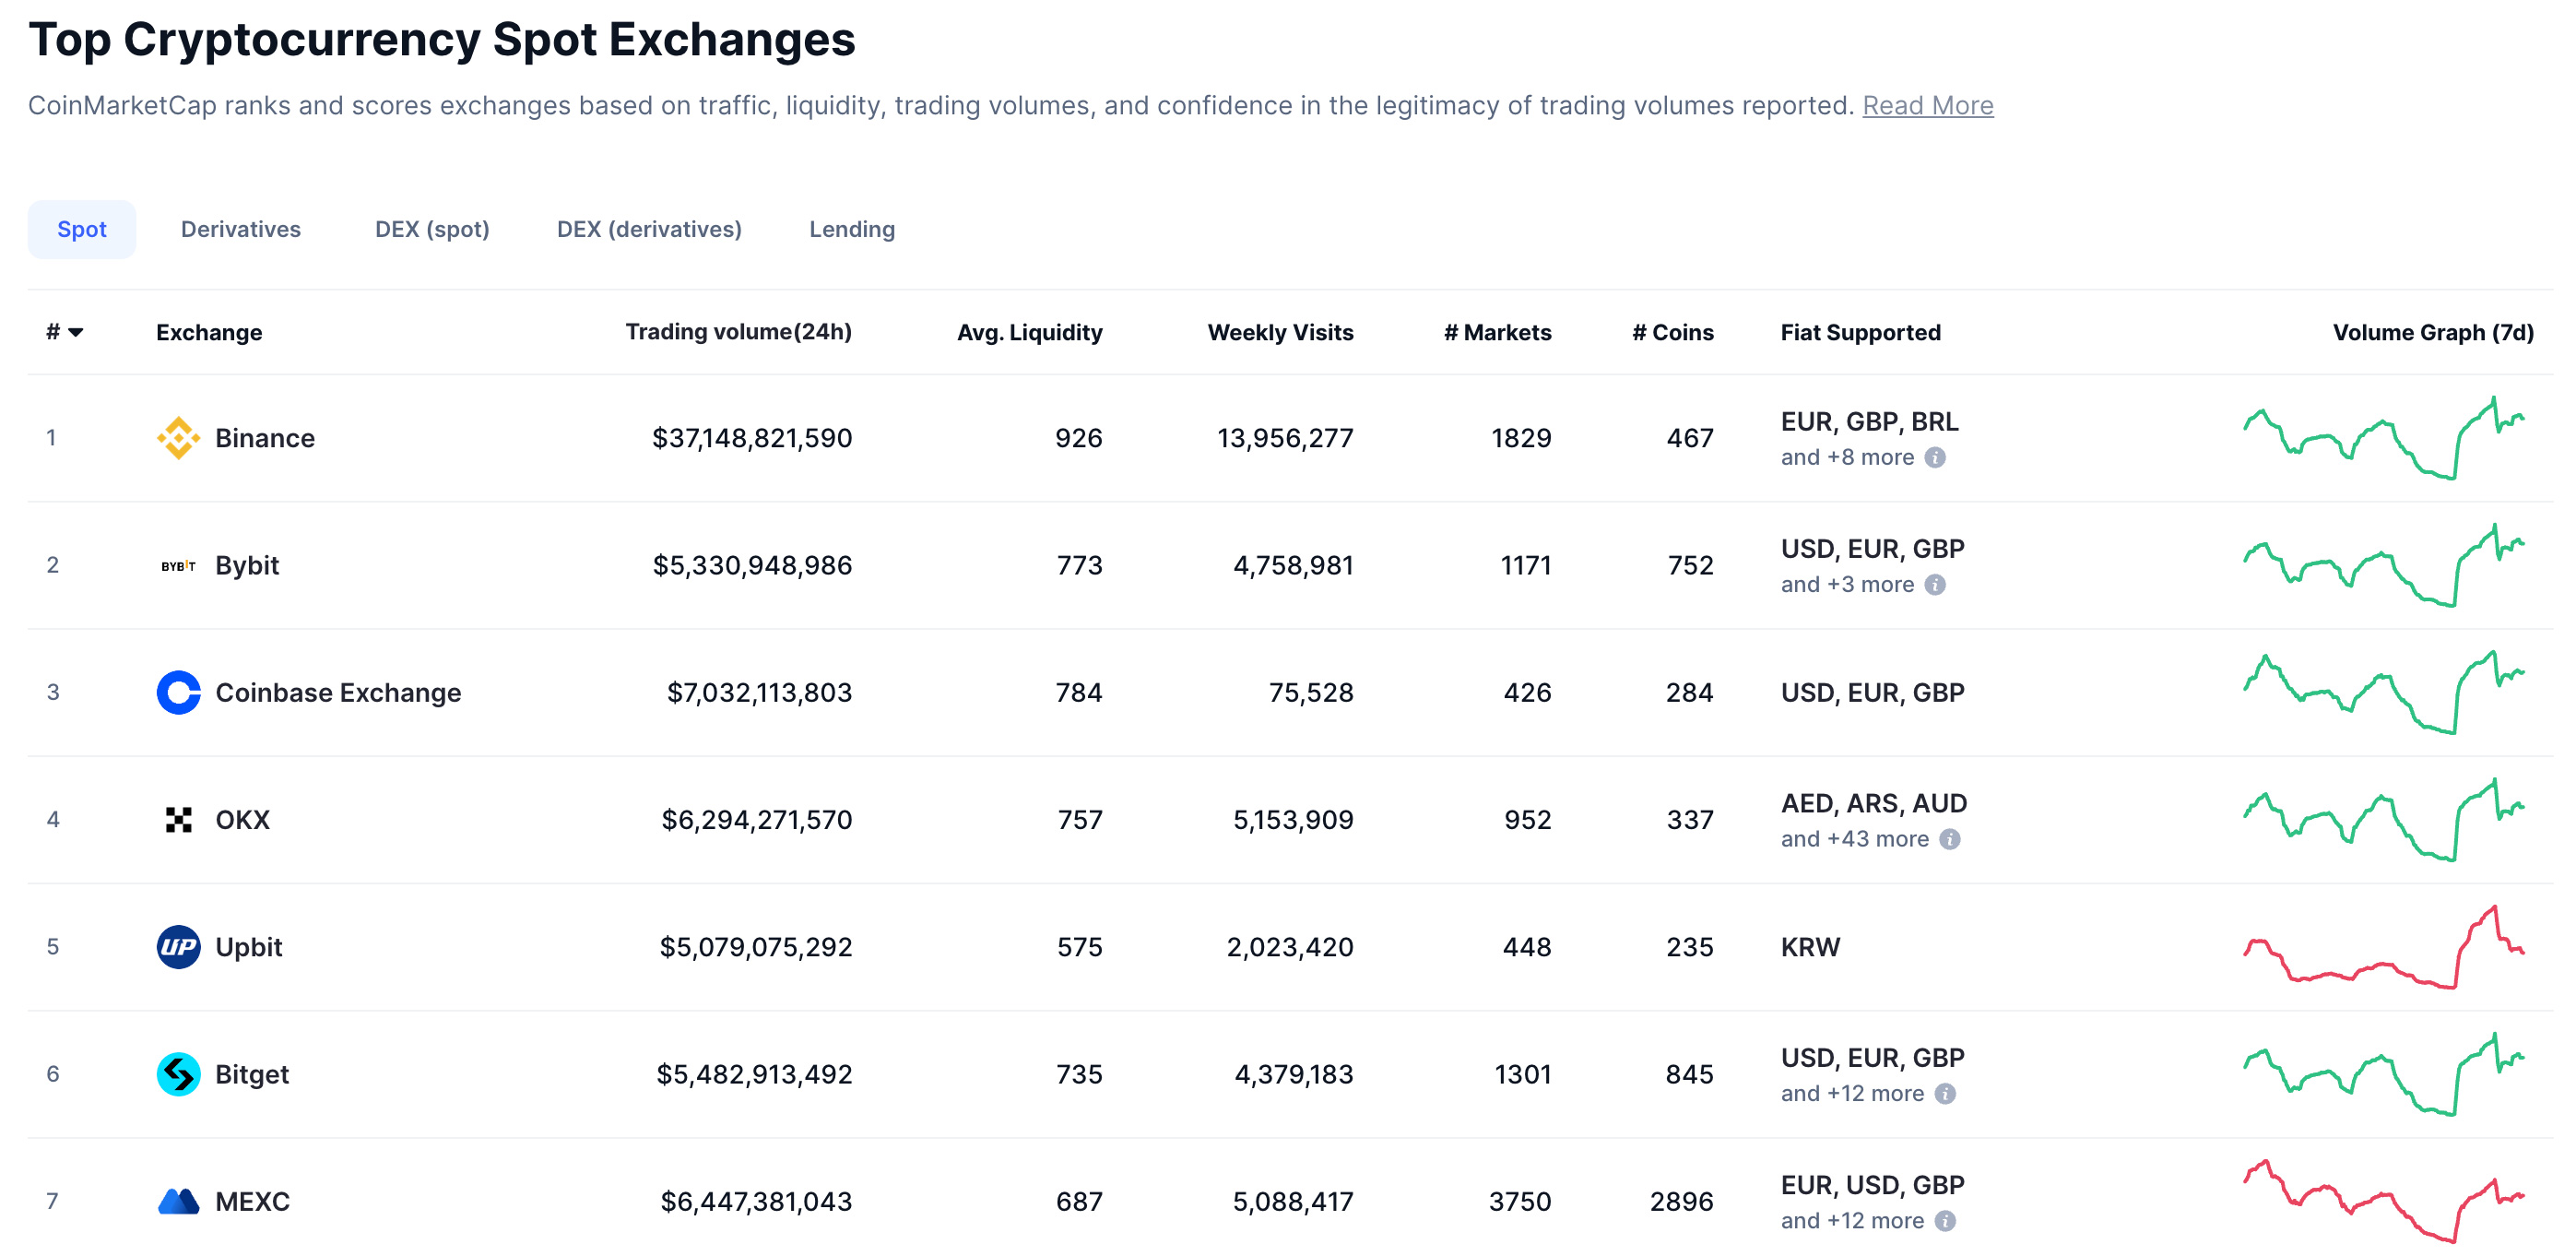Click Upbit's red 7d volume graph
The image size is (2576, 1256).
2383,946
